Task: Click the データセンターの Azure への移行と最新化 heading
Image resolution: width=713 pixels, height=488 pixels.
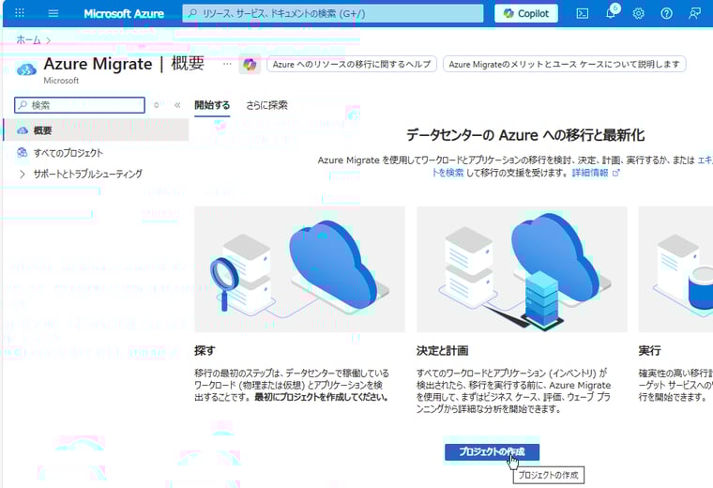Action: tap(525, 135)
